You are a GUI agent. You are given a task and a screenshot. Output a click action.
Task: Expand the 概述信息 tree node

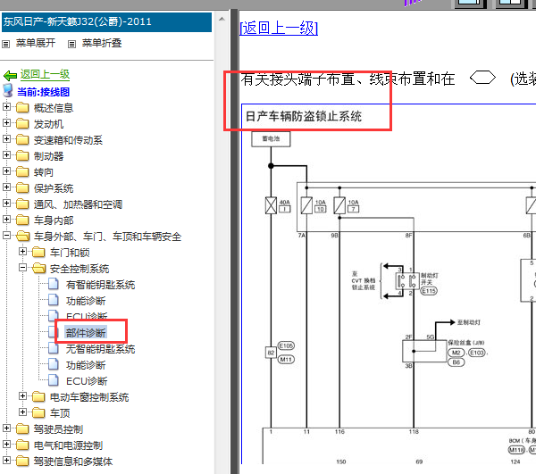(x=6, y=107)
